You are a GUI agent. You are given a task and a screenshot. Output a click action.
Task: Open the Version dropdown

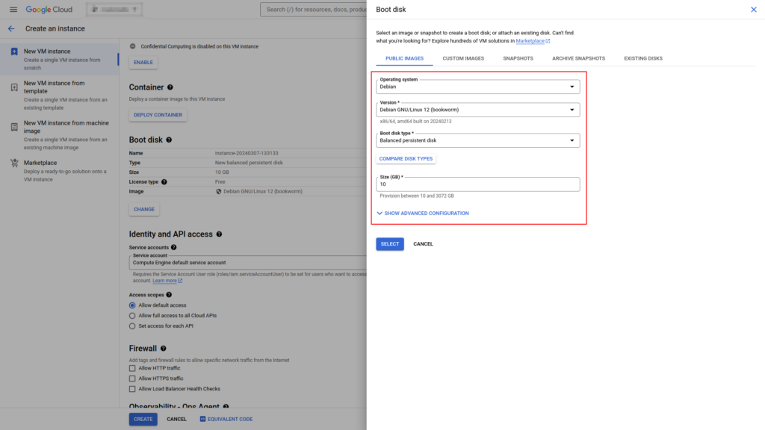click(478, 110)
